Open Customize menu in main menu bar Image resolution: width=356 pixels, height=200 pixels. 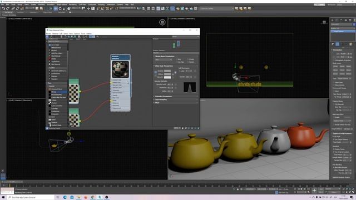point(92,4)
